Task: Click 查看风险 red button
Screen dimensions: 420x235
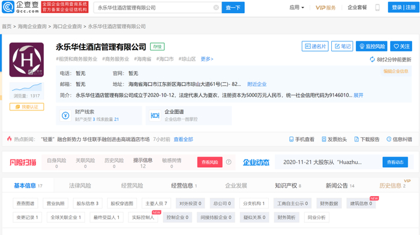Action: (210, 162)
